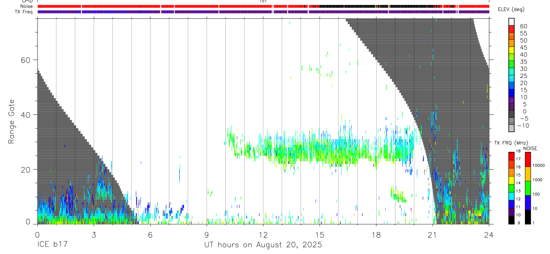Click the '17' label in the TX FRQ legend
The height and width of the screenshot is (254, 550).
click(x=518, y=159)
